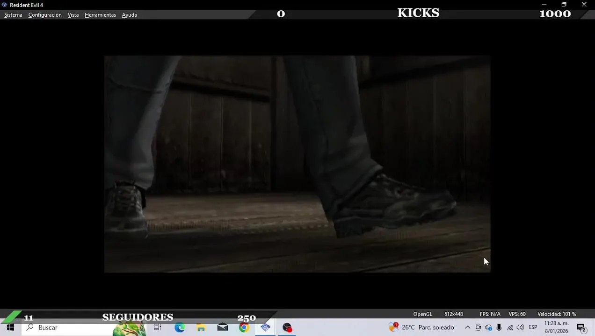595x336 pixels.
Task: Open the Vista menu
Action: pos(73,15)
